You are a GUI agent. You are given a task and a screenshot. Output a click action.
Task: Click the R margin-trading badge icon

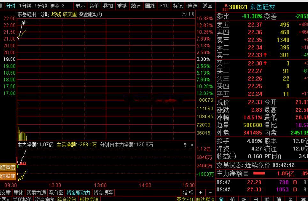tap(226, 7)
